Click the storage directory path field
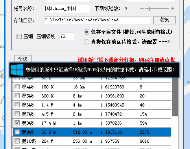 coord(98,20)
